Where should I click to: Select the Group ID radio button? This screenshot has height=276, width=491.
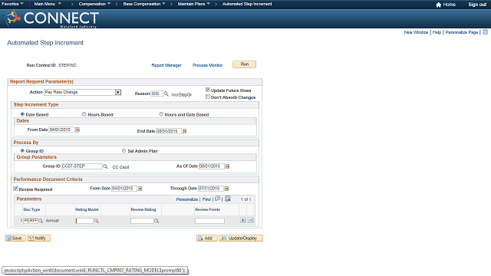click(22, 150)
